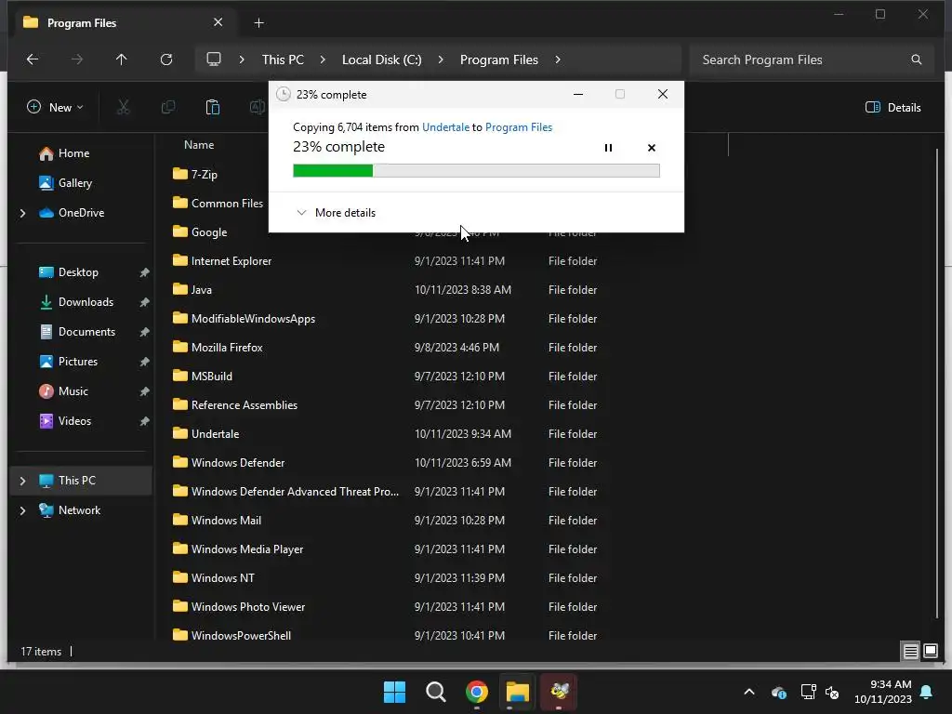Click the This PC breadcrumb
952x714 pixels.
(x=283, y=59)
